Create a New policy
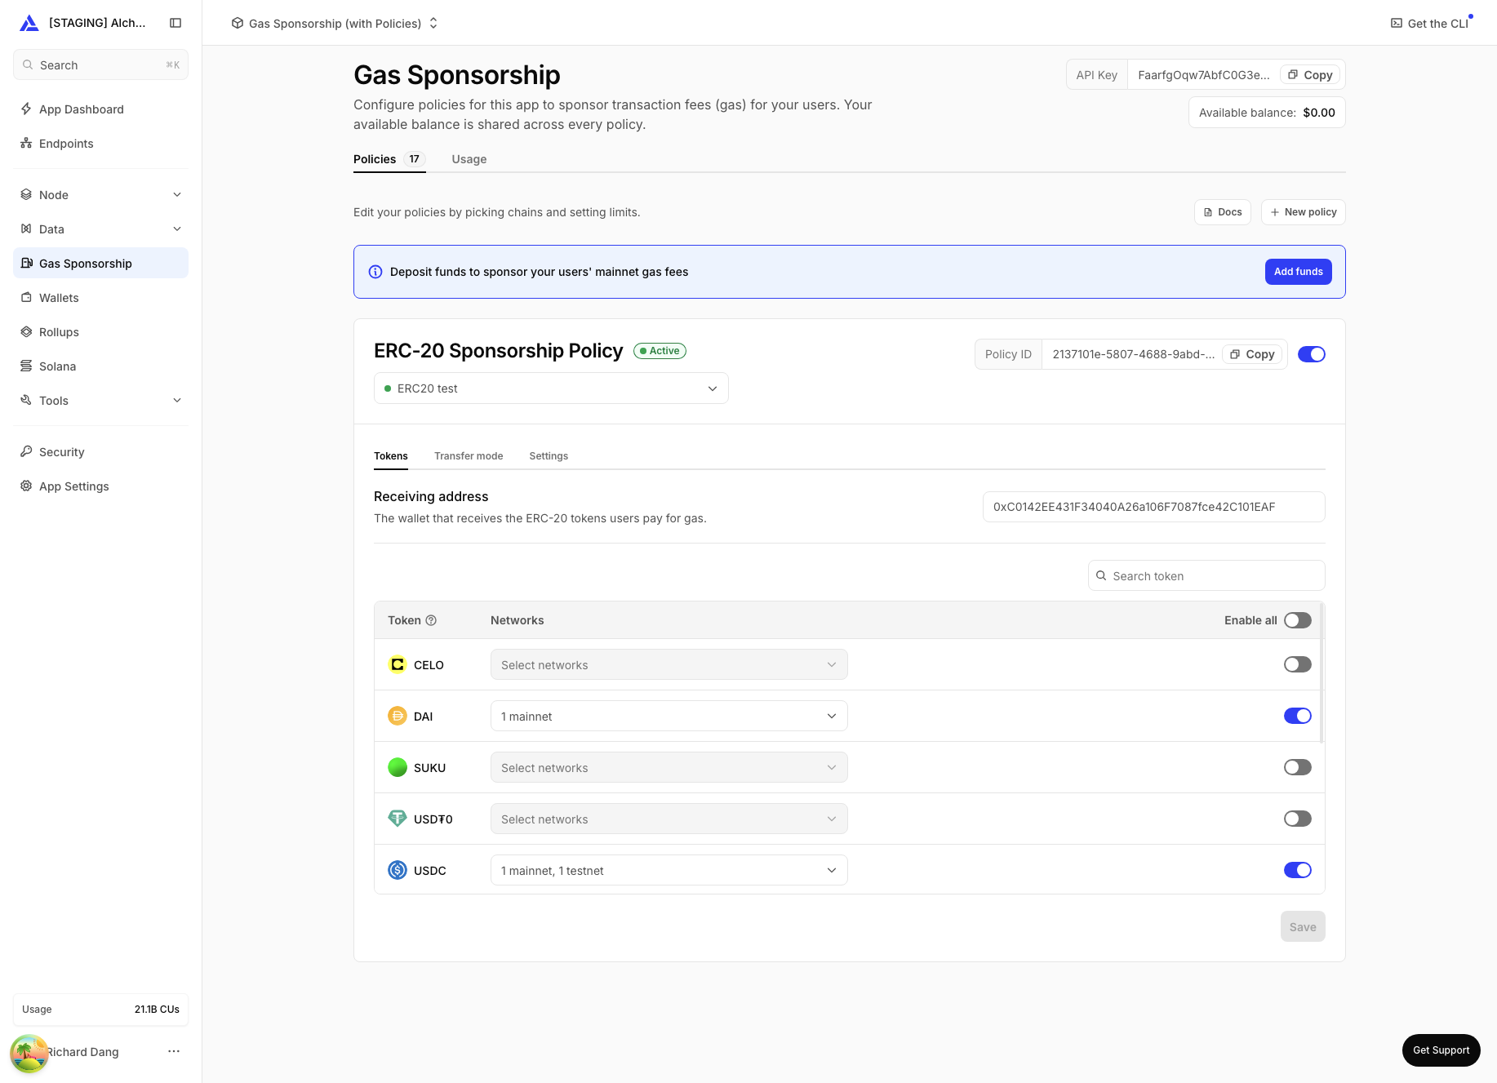 click(1304, 212)
